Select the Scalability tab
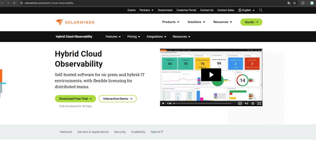The image size is (316, 154). 138,132
